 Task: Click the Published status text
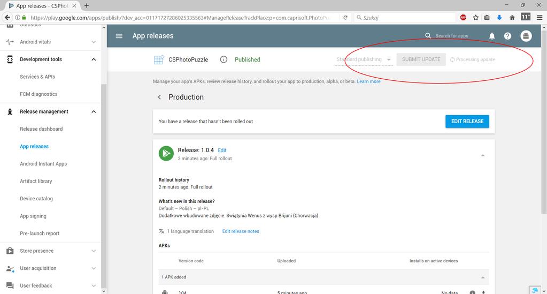point(248,59)
